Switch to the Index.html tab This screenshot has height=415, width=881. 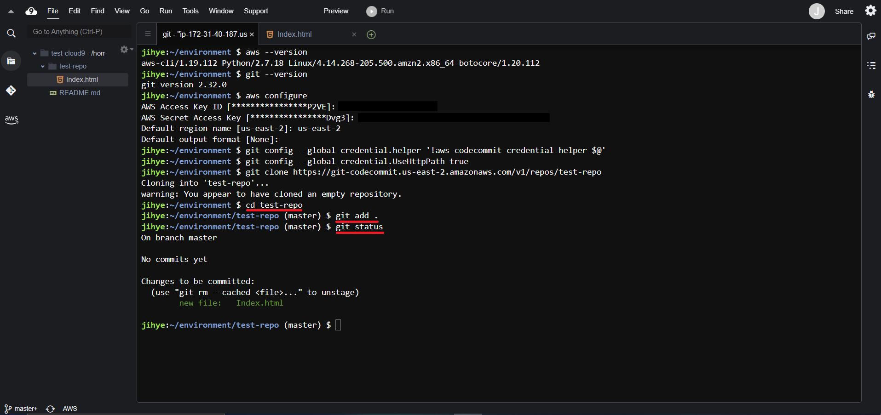[x=294, y=34]
